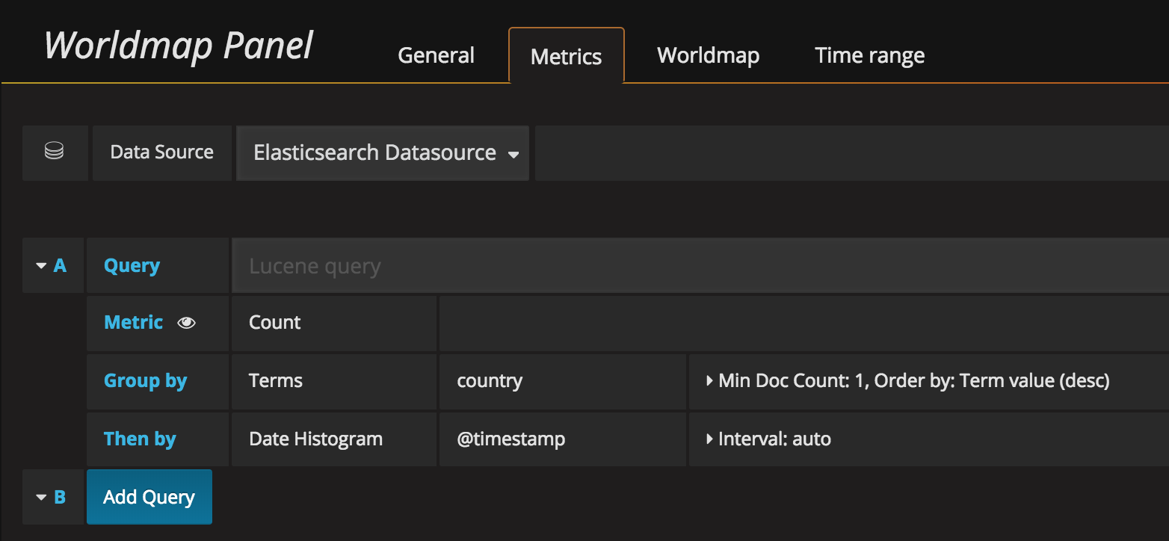Switch to the Metrics tab
This screenshot has width=1169, height=541.
(x=566, y=55)
